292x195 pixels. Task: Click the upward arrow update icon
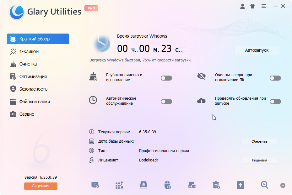coord(240,185)
